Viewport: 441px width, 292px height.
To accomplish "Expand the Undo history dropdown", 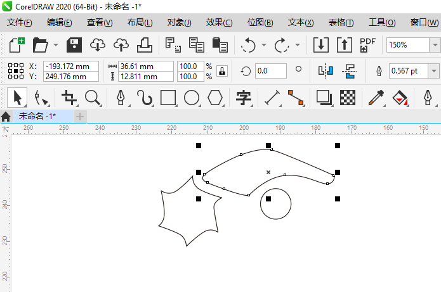I will click(x=264, y=45).
